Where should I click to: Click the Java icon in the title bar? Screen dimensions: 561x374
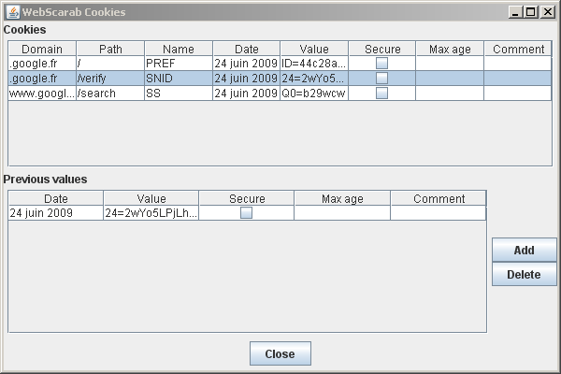click(x=11, y=12)
